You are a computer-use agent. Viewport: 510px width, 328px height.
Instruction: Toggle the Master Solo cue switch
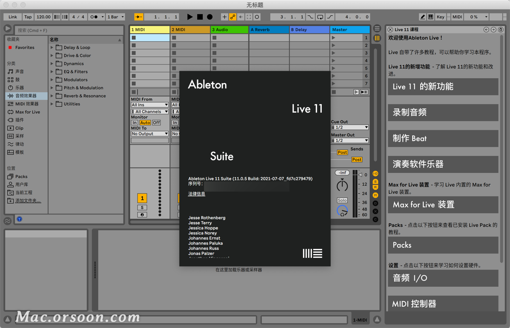coord(342,201)
